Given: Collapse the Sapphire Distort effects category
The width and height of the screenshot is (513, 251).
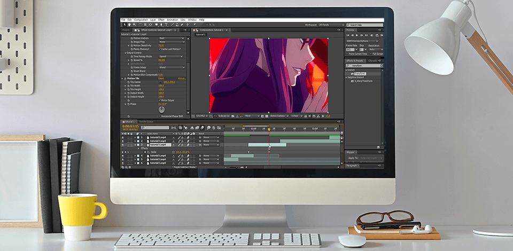Looking at the screenshot, I should click(x=346, y=77).
